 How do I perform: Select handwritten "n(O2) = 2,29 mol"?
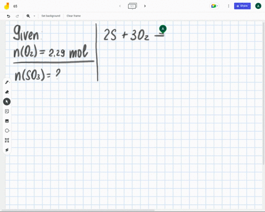point(51,51)
